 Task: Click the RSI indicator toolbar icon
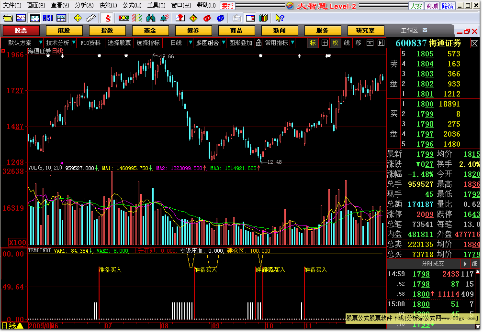click(x=48, y=18)
